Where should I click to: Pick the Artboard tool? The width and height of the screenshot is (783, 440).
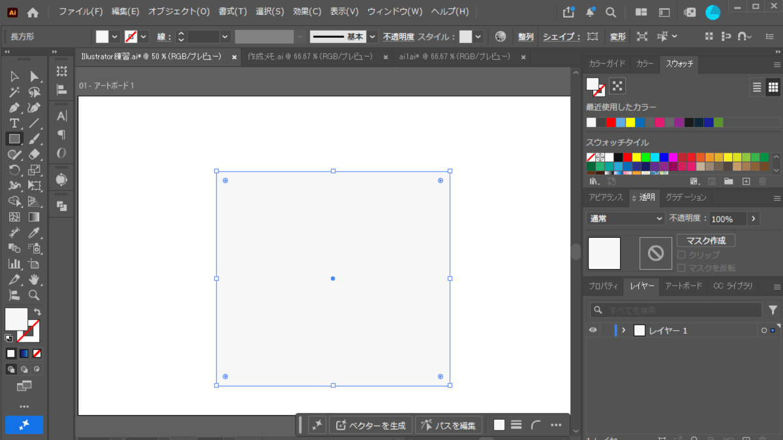pos(35,264)
